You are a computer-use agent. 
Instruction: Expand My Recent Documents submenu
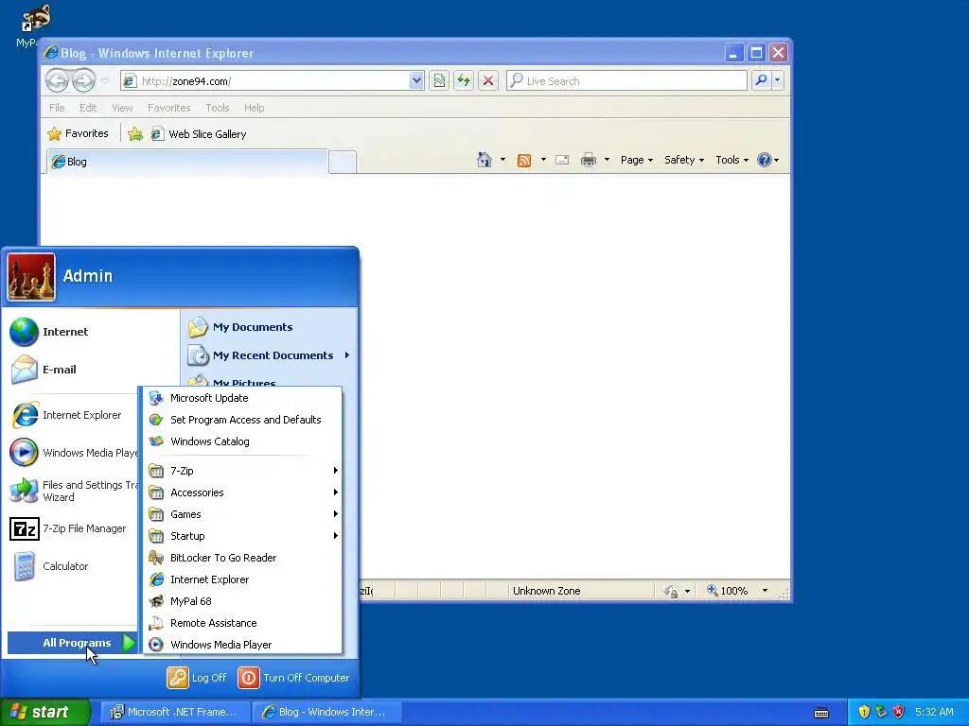pos(269,355)
